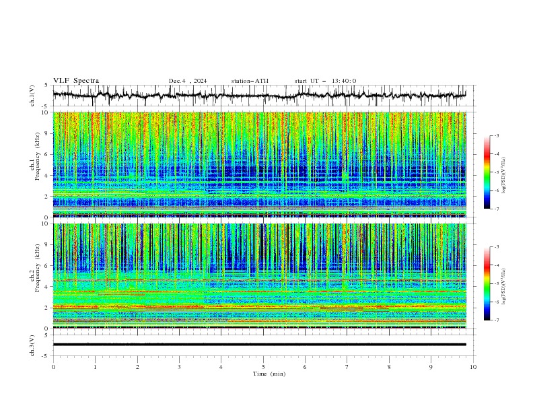Viewport: 533px width, 412px height.
Task: Click the ch.2 Frequency (kHz) axis label
Action: click(35, 268)
